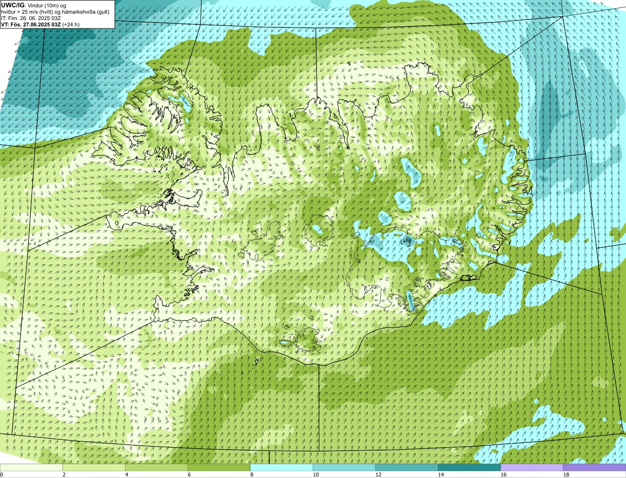The height and width of the screenshot is (478, 626).
Task: Click the legend scale label "14"
Action: coord(441,475)
